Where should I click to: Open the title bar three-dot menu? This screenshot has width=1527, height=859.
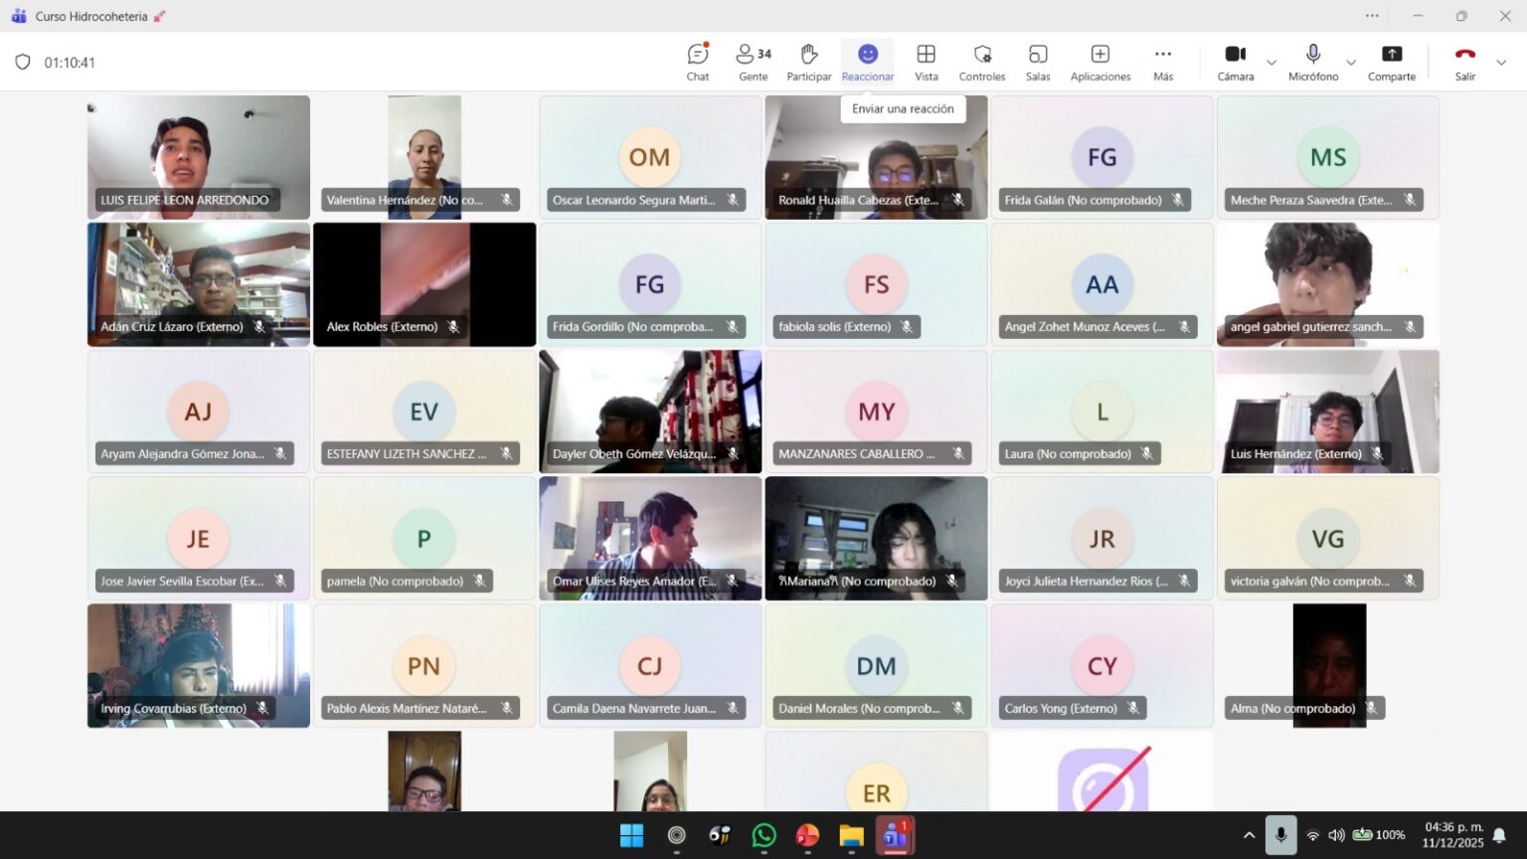pos(1372,16)
